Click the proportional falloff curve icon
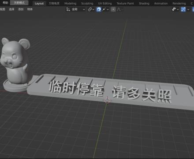Screen dimensions: 194x159 point(119,9)
